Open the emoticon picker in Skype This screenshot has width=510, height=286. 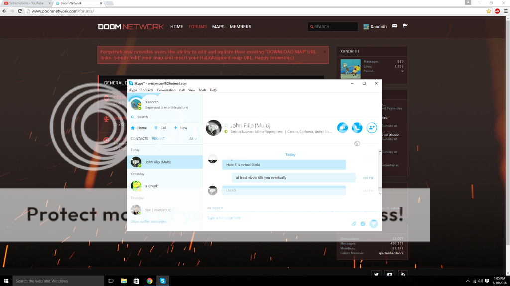(x=363, y=224)
